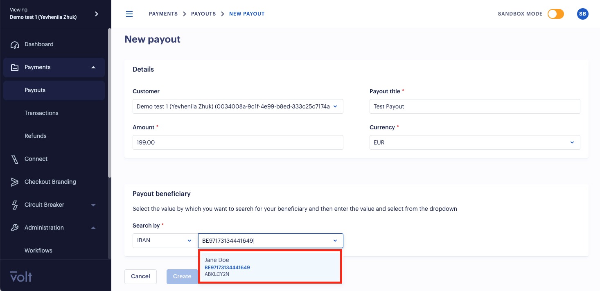Click the Checkout Branding arrow icon
The image size is (600, 291).
[15, 182]
